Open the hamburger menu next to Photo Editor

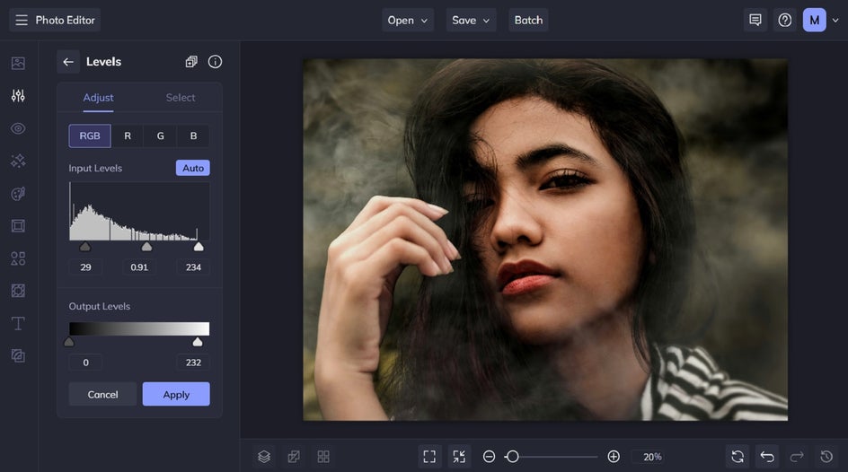coord(21,20)
